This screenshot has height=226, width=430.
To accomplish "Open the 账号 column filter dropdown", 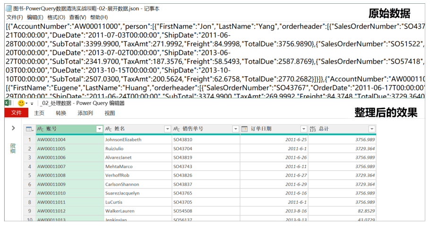I will click(x=100, y=129).
